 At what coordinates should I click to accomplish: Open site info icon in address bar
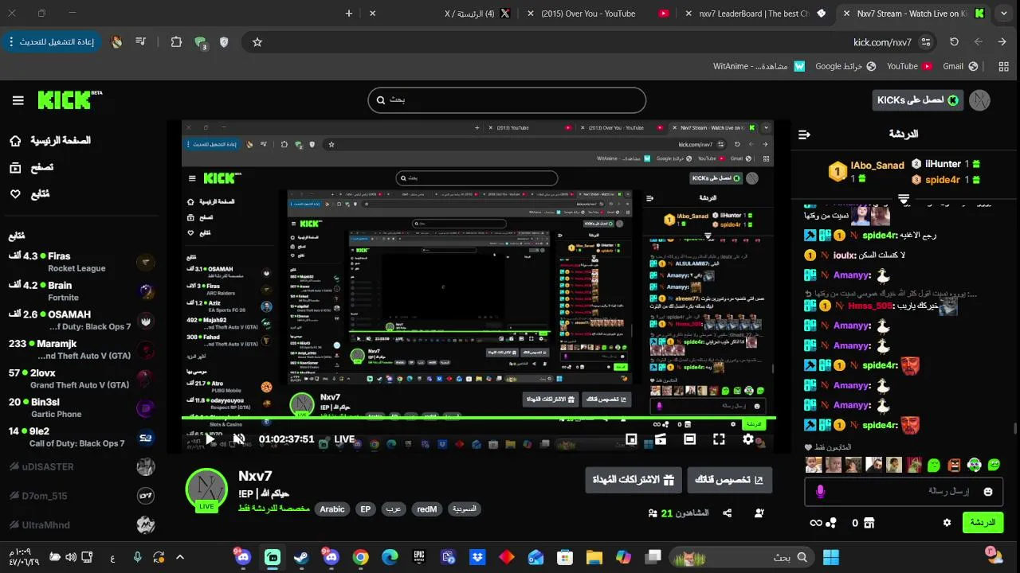point(926,42)
